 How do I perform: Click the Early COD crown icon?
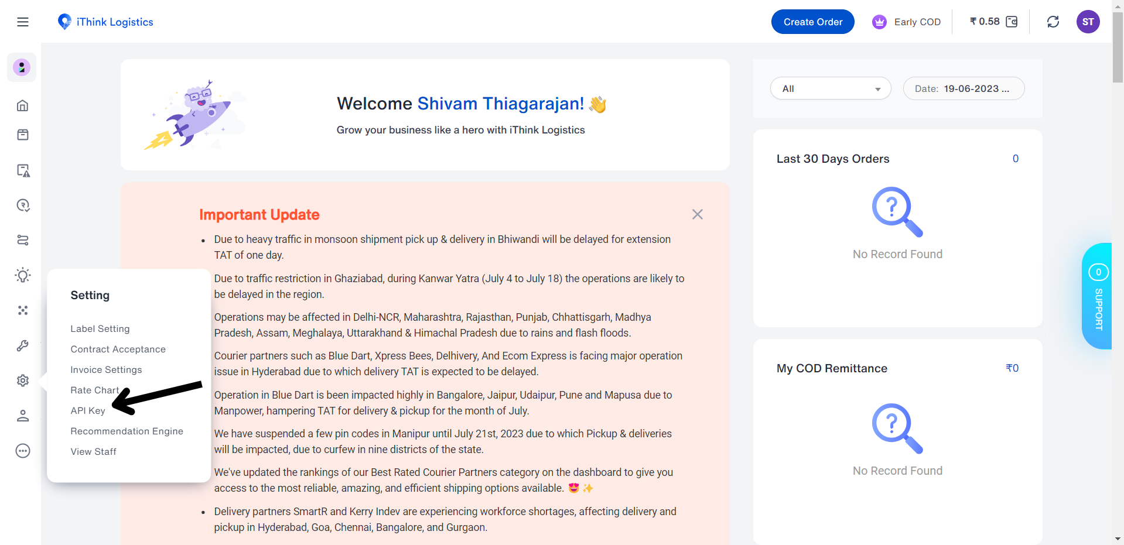[x=879, y=22]
